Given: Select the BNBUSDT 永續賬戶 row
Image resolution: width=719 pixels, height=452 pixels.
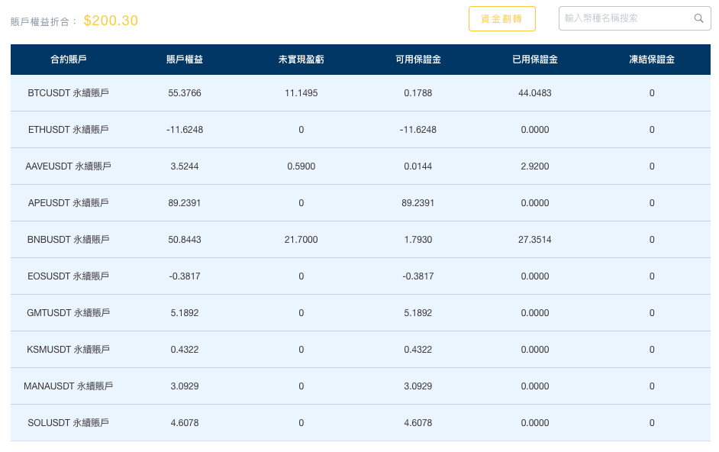Looking at the screenshot, I should tap(68, 240).
